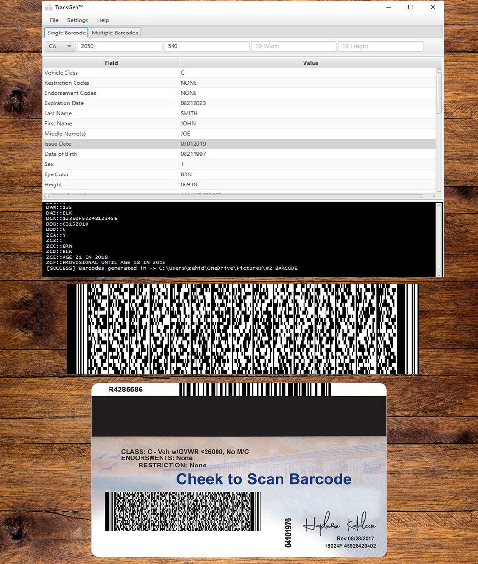Select the highlighted Issue Date field cell
The height and width of the screenshot is (564, 478).
click(111, 144)
